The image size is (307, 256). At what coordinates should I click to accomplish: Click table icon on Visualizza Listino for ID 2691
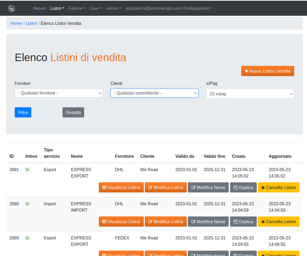click(104, 188)
